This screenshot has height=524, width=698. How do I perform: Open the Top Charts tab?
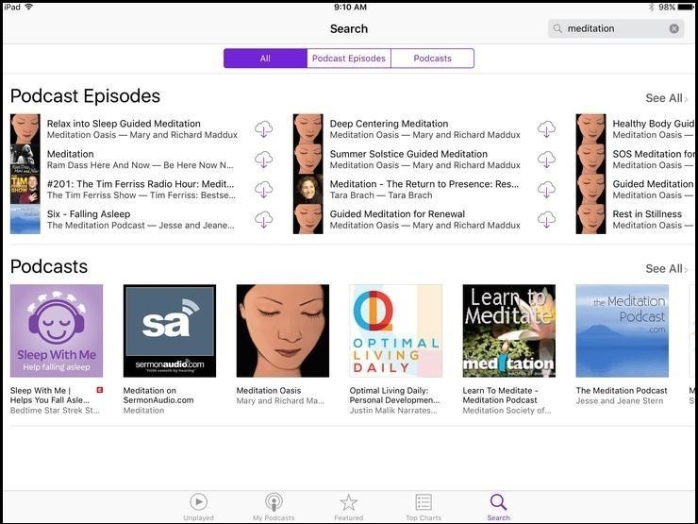point(424,507)
